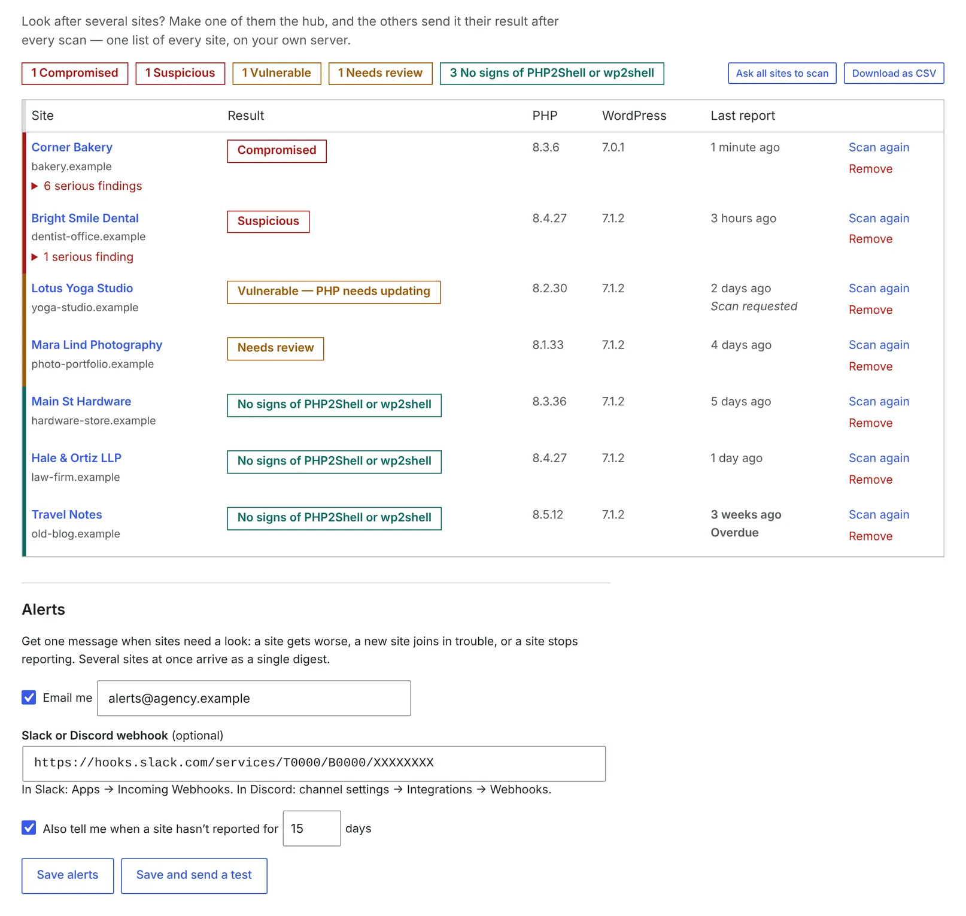The image size is (966, 916).
Task: Click the alert email address field
Action: (254, 698)
